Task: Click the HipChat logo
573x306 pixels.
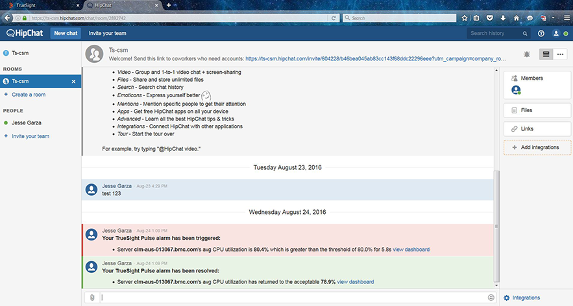Action: click(25, 33)
